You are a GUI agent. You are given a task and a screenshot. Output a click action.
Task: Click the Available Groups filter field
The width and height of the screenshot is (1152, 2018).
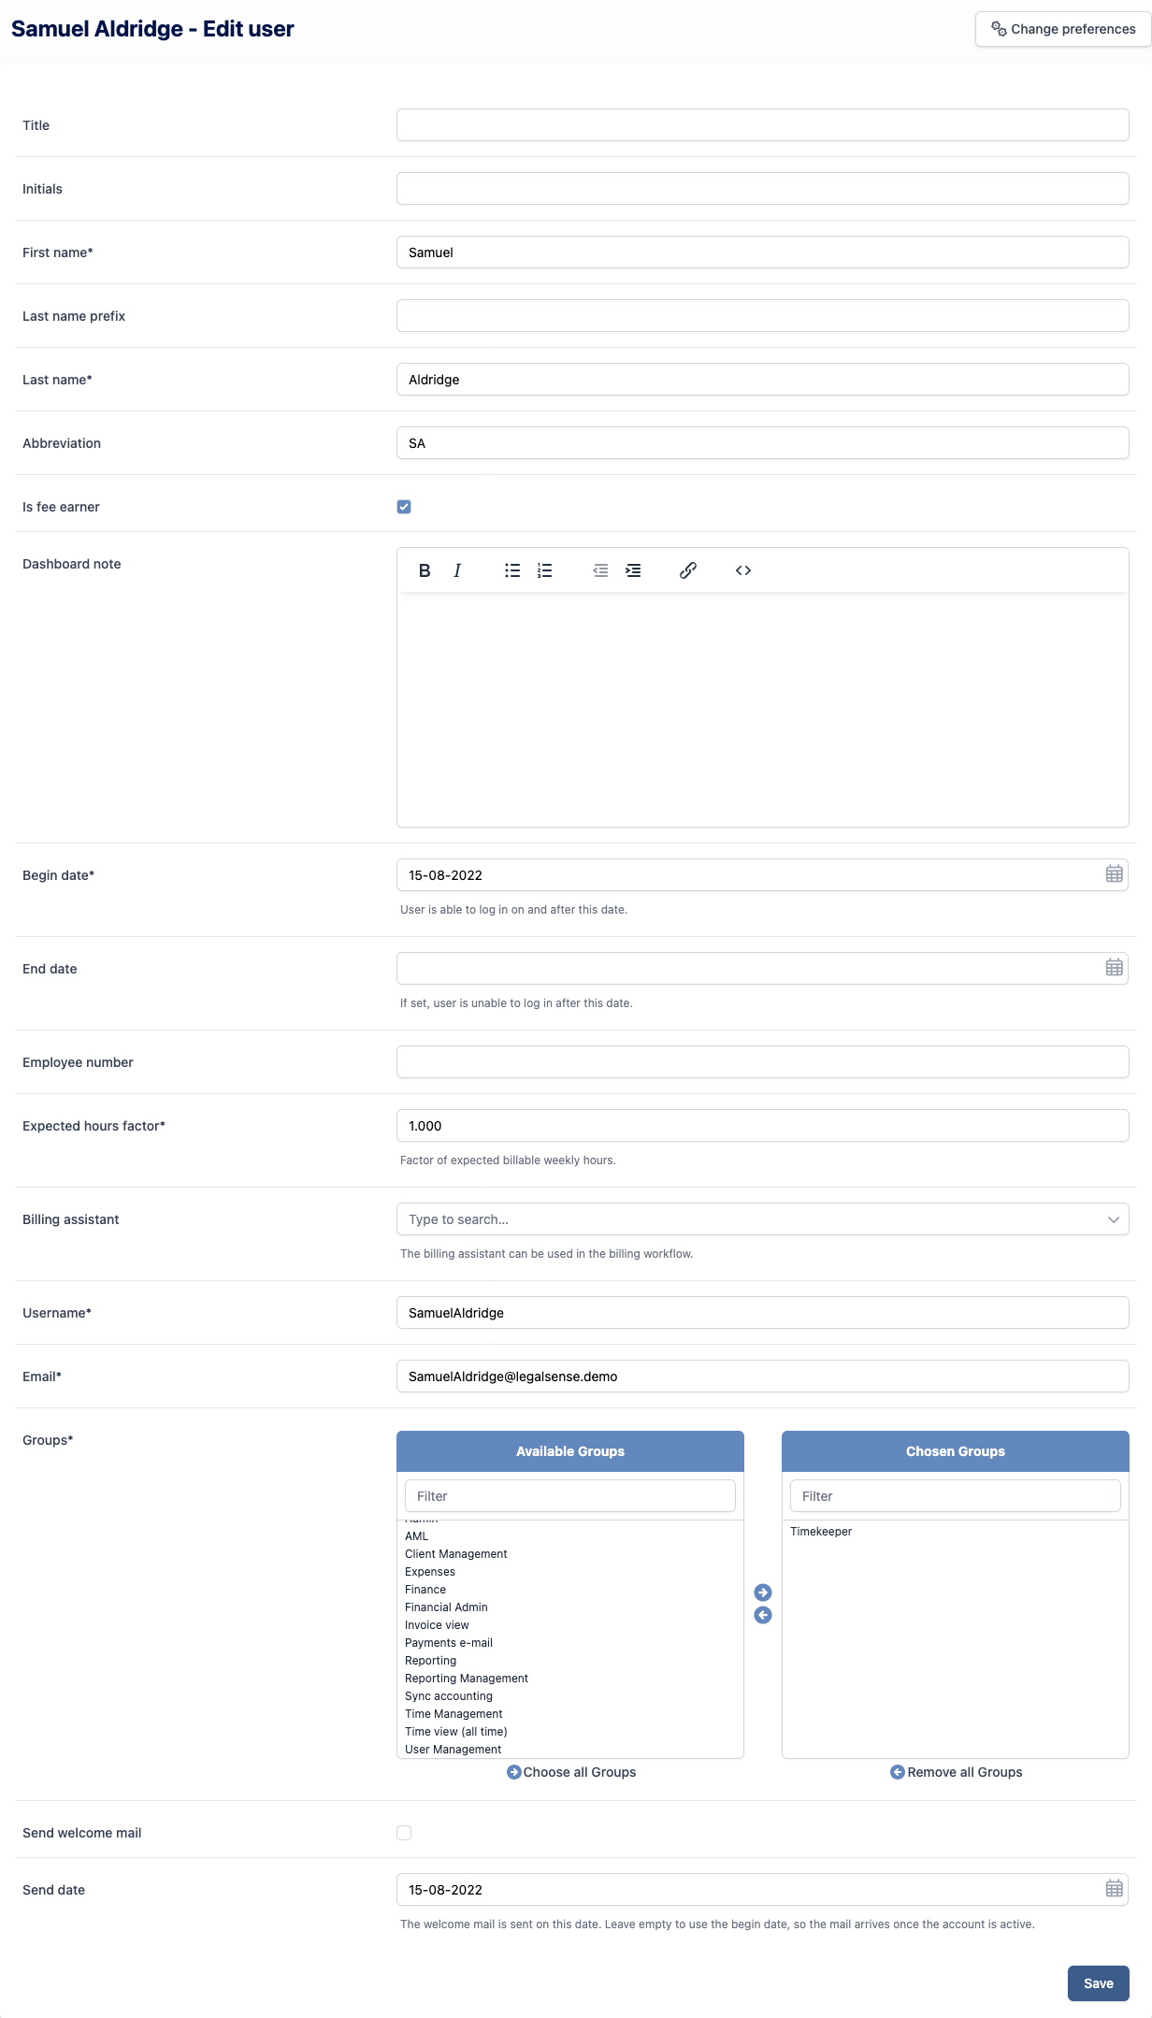coord(570,1496)
